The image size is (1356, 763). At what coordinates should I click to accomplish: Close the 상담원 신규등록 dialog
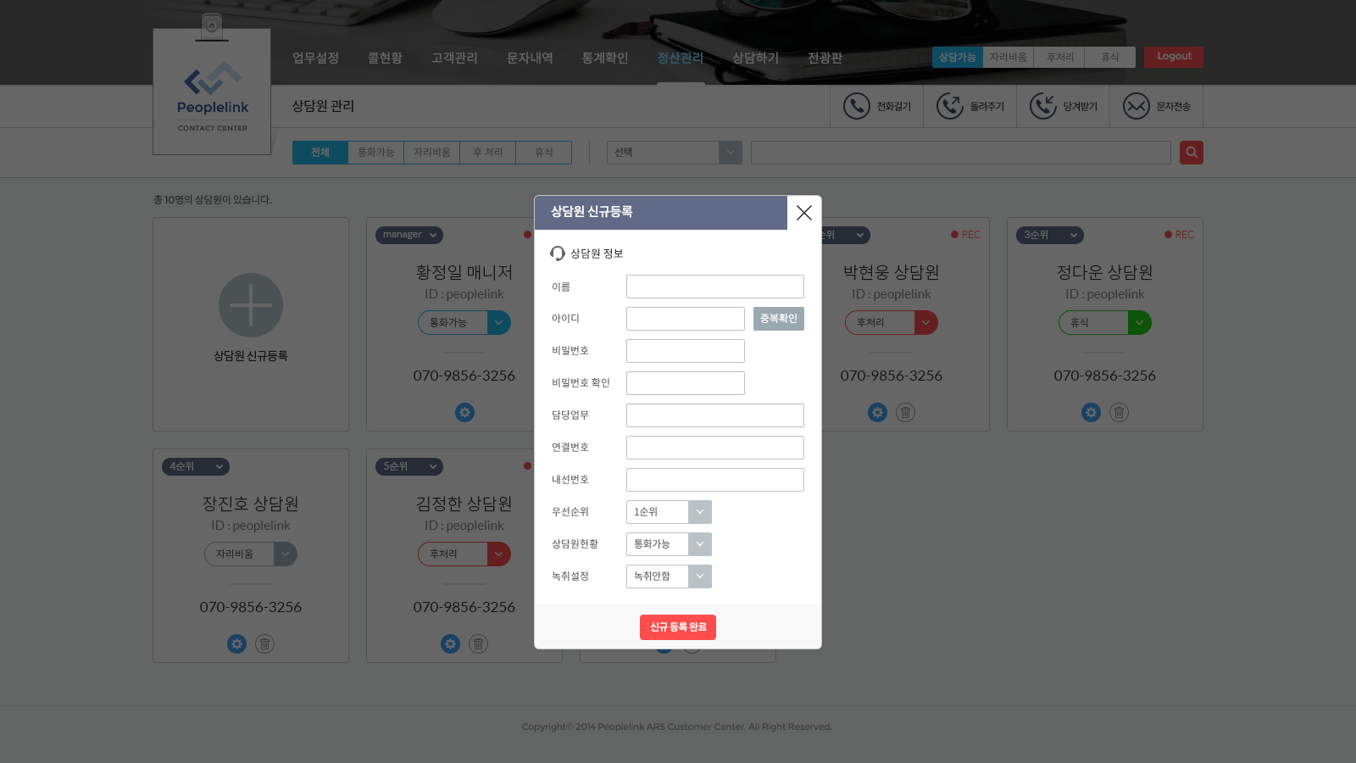804,213
